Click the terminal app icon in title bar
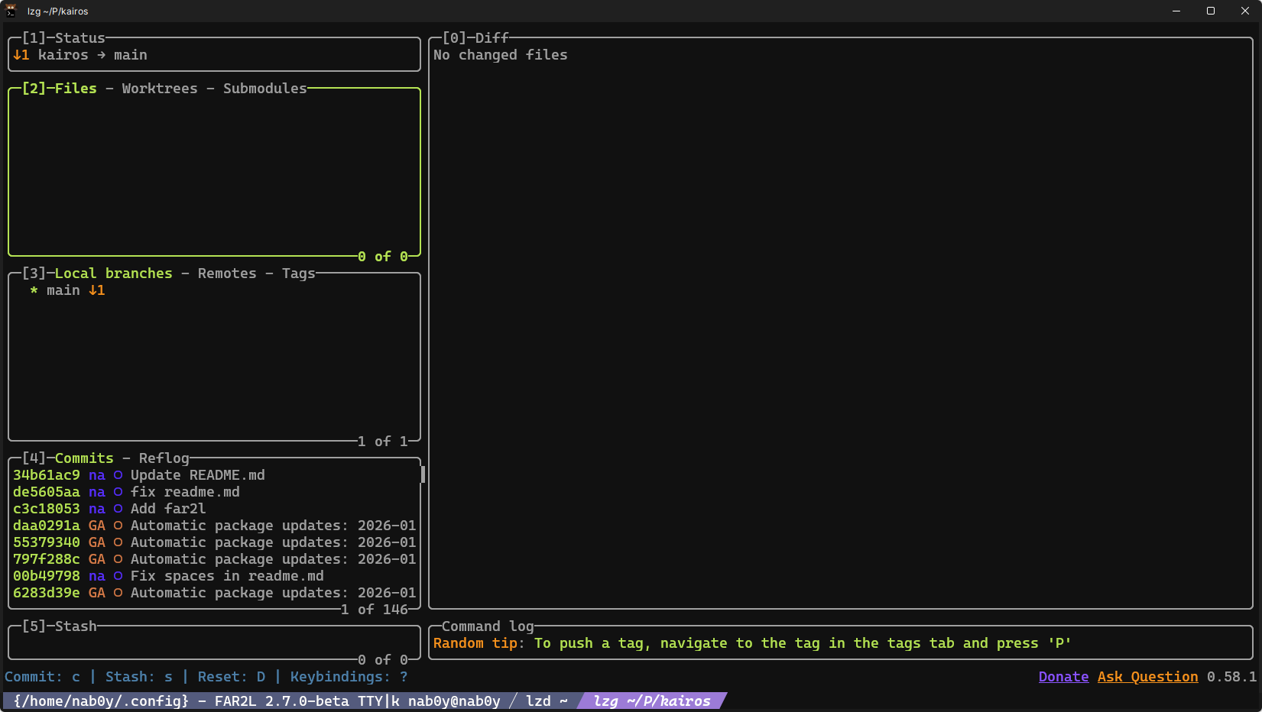 click(11, 11)
